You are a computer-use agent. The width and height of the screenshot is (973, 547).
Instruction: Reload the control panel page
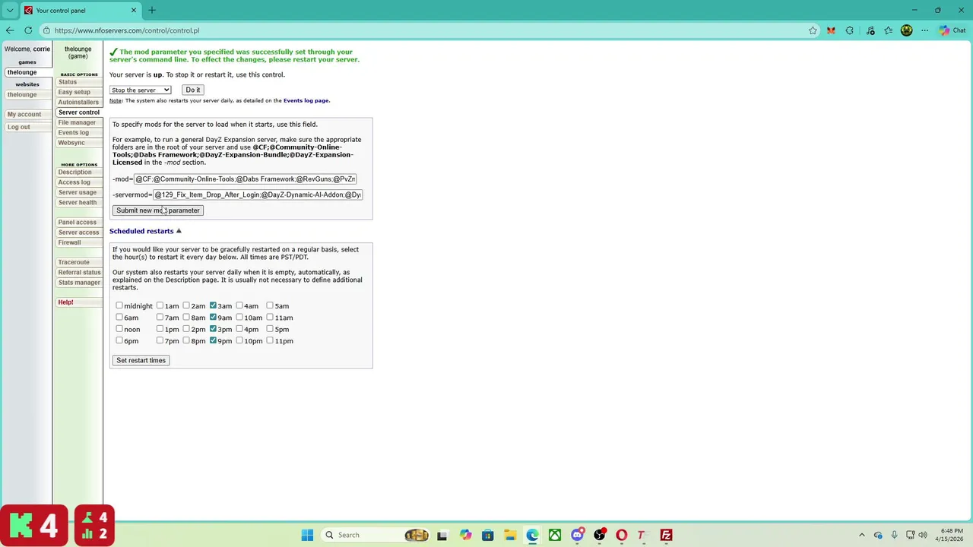coord(28,30)
